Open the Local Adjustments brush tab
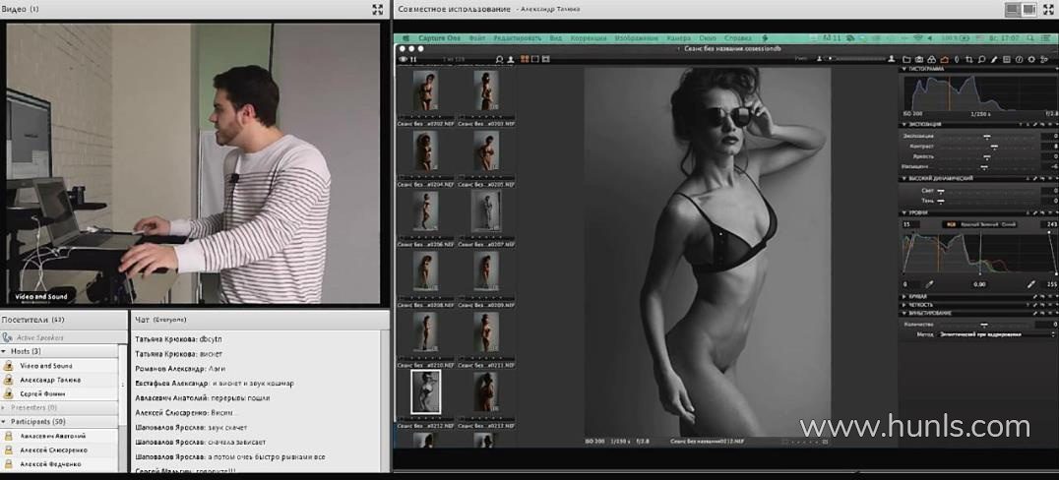The width and height of the screenshot is (1059, 480). [994, 59]
